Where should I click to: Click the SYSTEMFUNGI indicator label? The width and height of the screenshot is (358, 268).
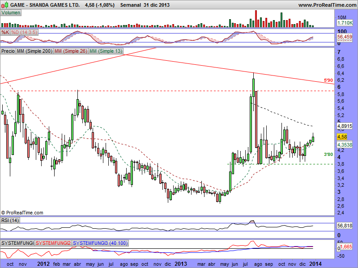coord(17,243)
